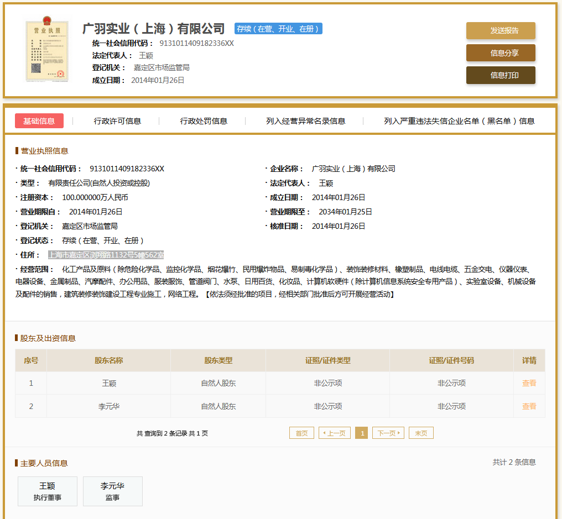562x519 pixels.
Task: Open the 列入经营异常名录信息 tab
Action: point(305,121)
